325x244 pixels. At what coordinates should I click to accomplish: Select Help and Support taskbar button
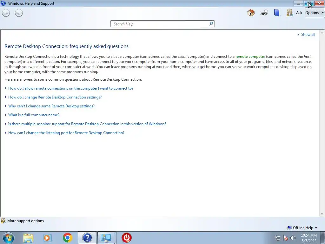87,238
